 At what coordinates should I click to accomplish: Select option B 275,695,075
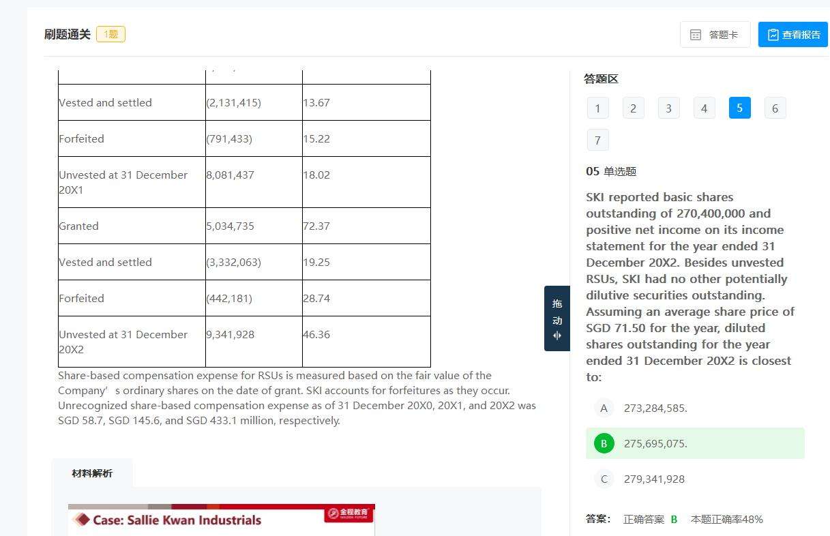tap(695, 443)
